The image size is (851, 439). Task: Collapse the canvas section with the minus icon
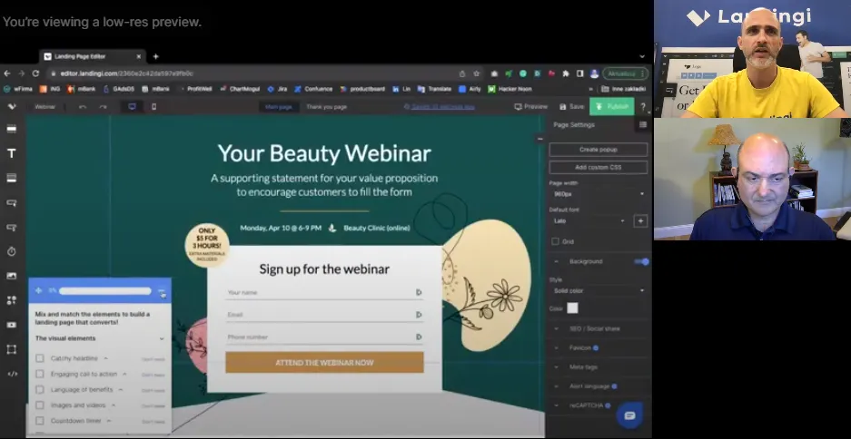pos(540,140)
